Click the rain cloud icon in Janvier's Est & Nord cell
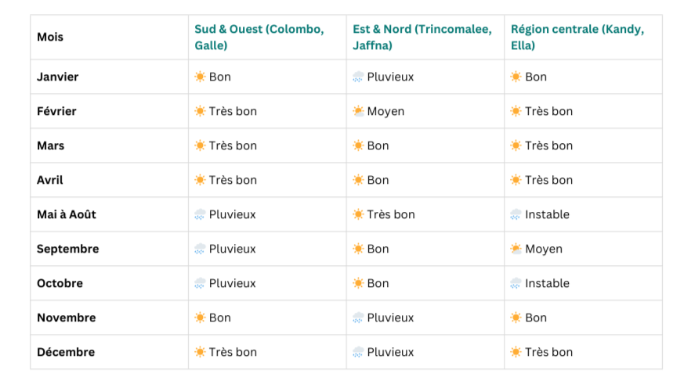Viewport: 684px width, 384px height. 358,77
